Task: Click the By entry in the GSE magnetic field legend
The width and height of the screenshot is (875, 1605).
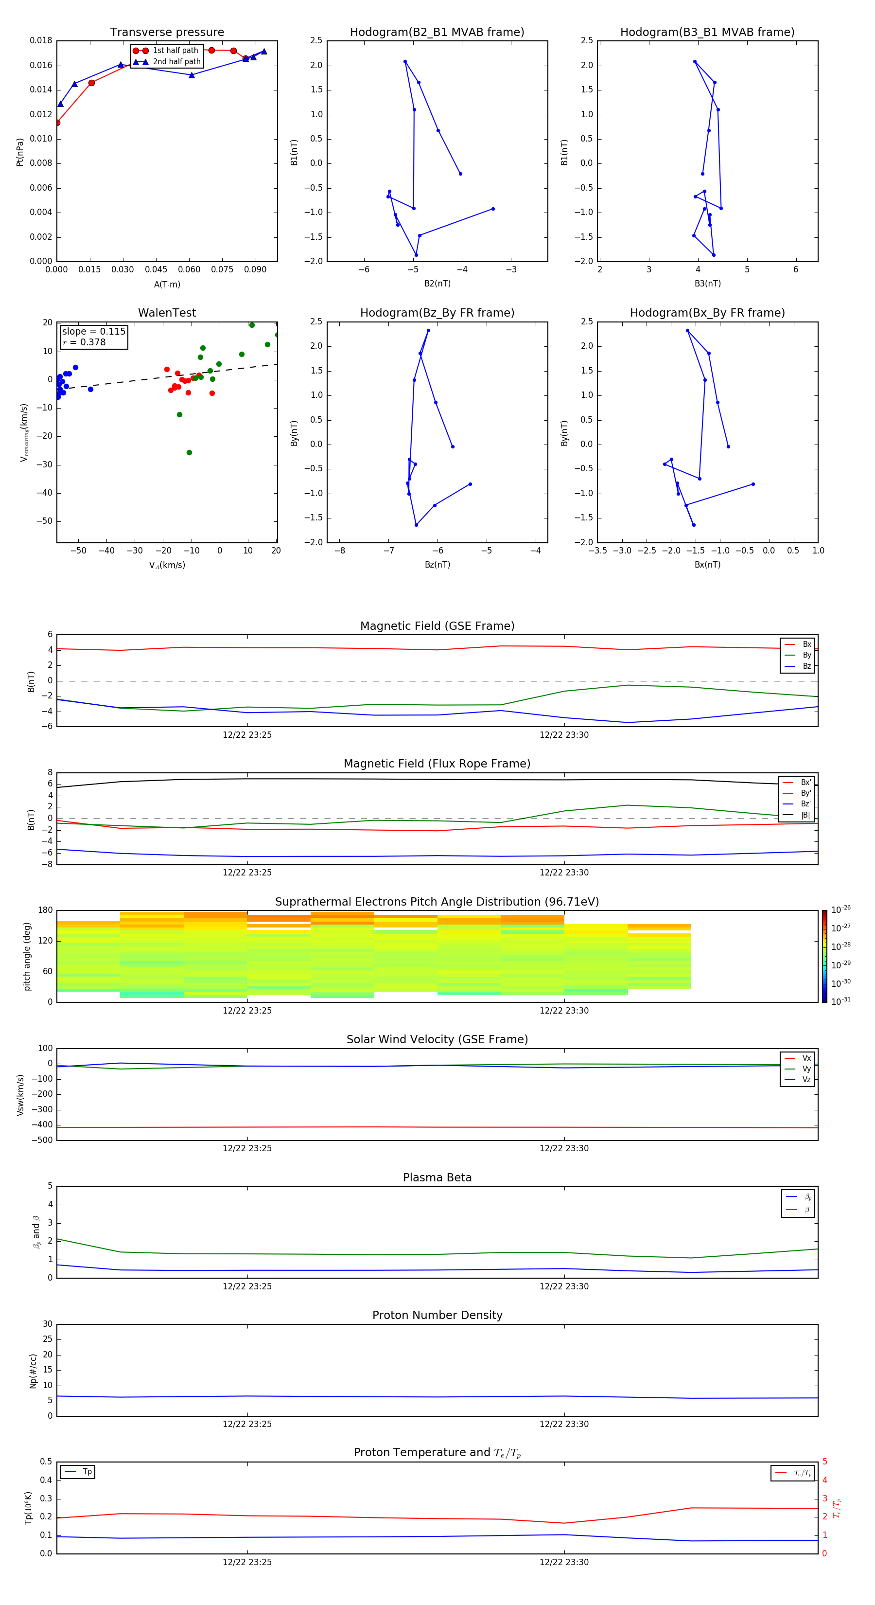Action: [x=798, y=655]
